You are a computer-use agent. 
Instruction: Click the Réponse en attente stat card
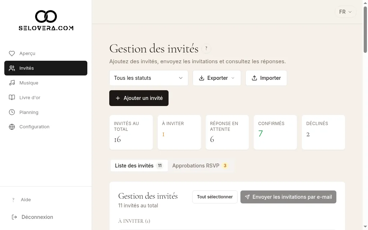point(227,132)
